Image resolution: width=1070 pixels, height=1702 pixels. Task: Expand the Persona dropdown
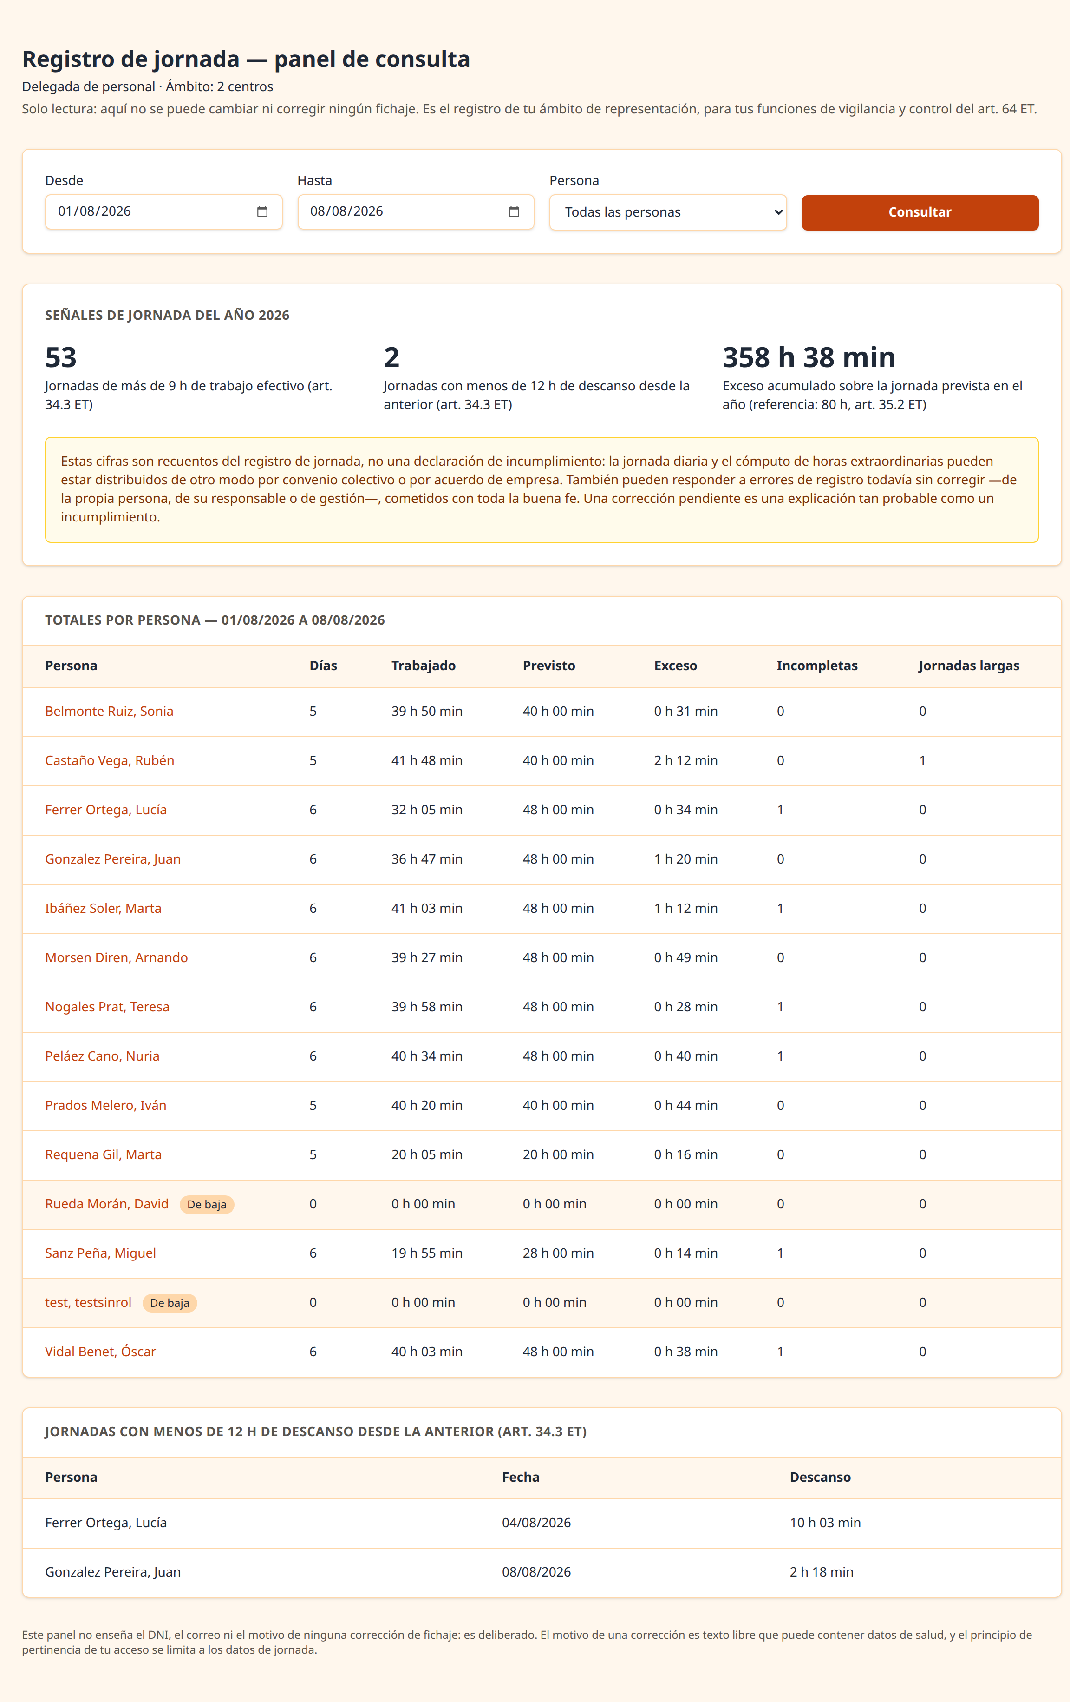667,212
